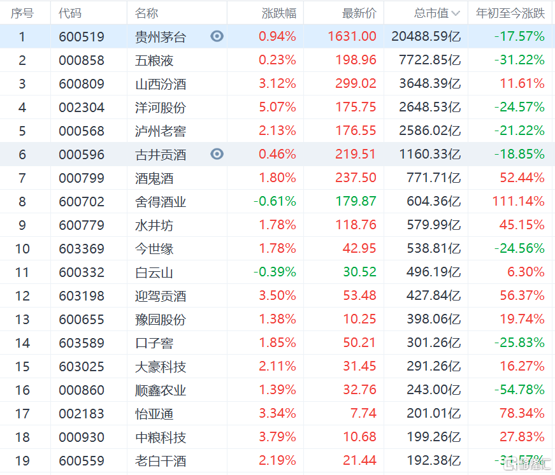Click stock code 603198
Screen dimensions: 555x475
tap(82, 295)
